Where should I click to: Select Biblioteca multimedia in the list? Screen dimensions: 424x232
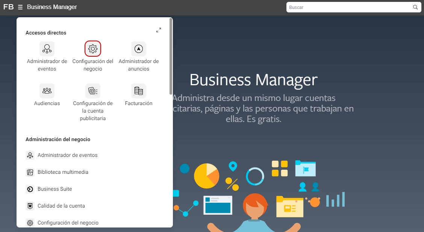tap(63, 172)
